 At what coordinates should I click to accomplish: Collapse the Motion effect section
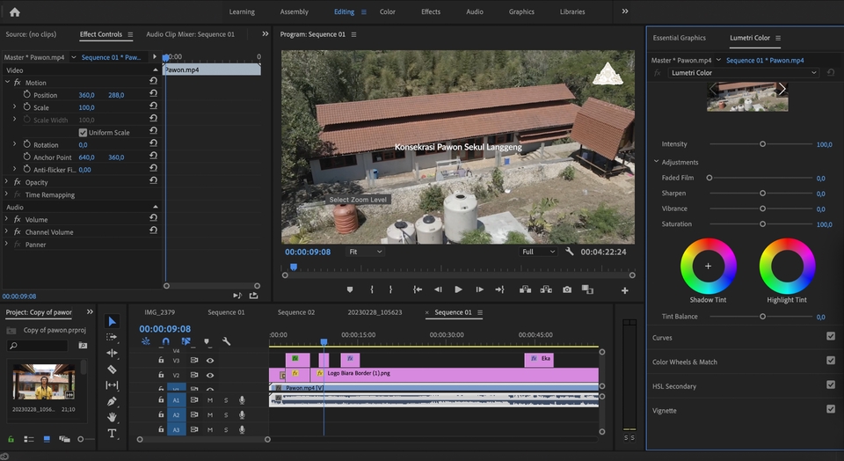[x=8, y=82]
